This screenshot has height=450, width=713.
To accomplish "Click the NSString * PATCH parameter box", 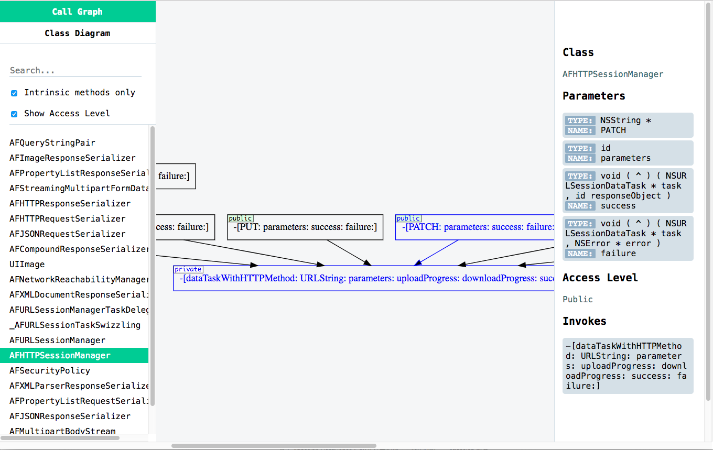I will coord(628,125).
